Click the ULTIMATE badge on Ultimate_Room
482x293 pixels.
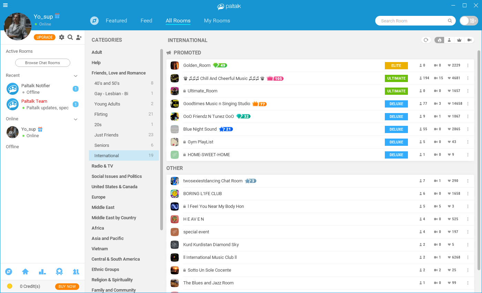tap(396, 91)
